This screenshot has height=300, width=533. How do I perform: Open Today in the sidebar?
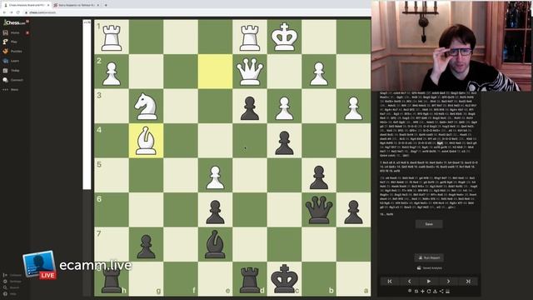(x=11, y=70)
